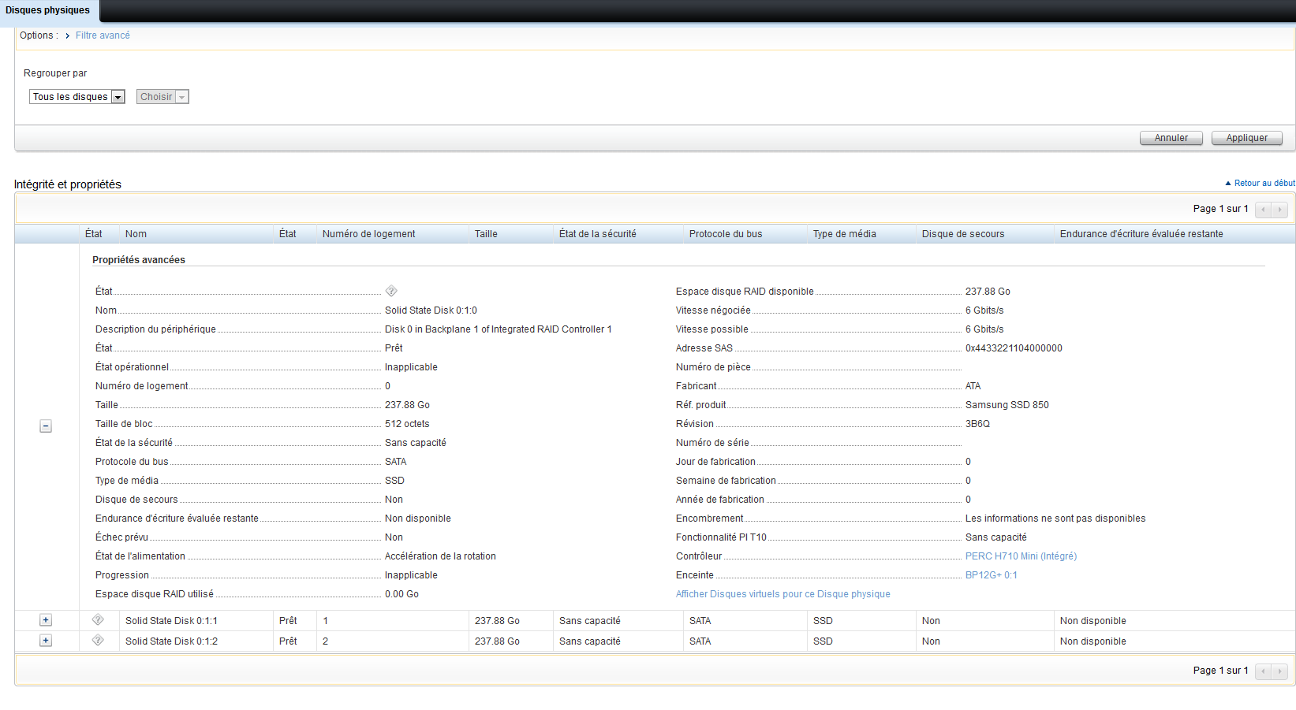Select the Disques physiques tab

coord(47,10)
